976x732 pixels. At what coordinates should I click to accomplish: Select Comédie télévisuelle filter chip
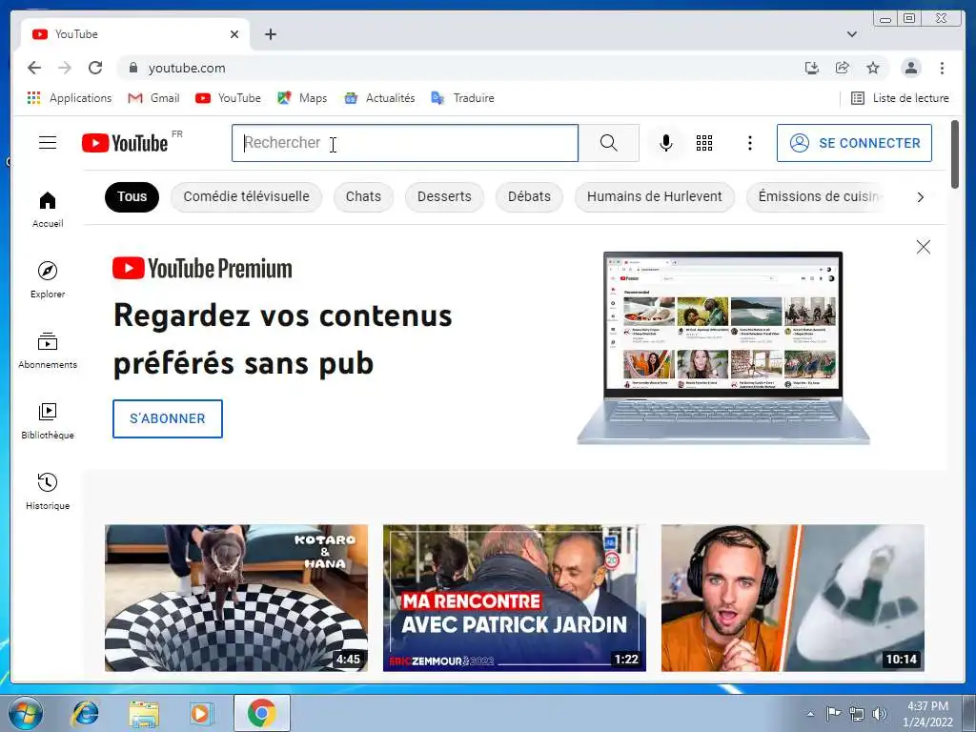click(246, 196)
